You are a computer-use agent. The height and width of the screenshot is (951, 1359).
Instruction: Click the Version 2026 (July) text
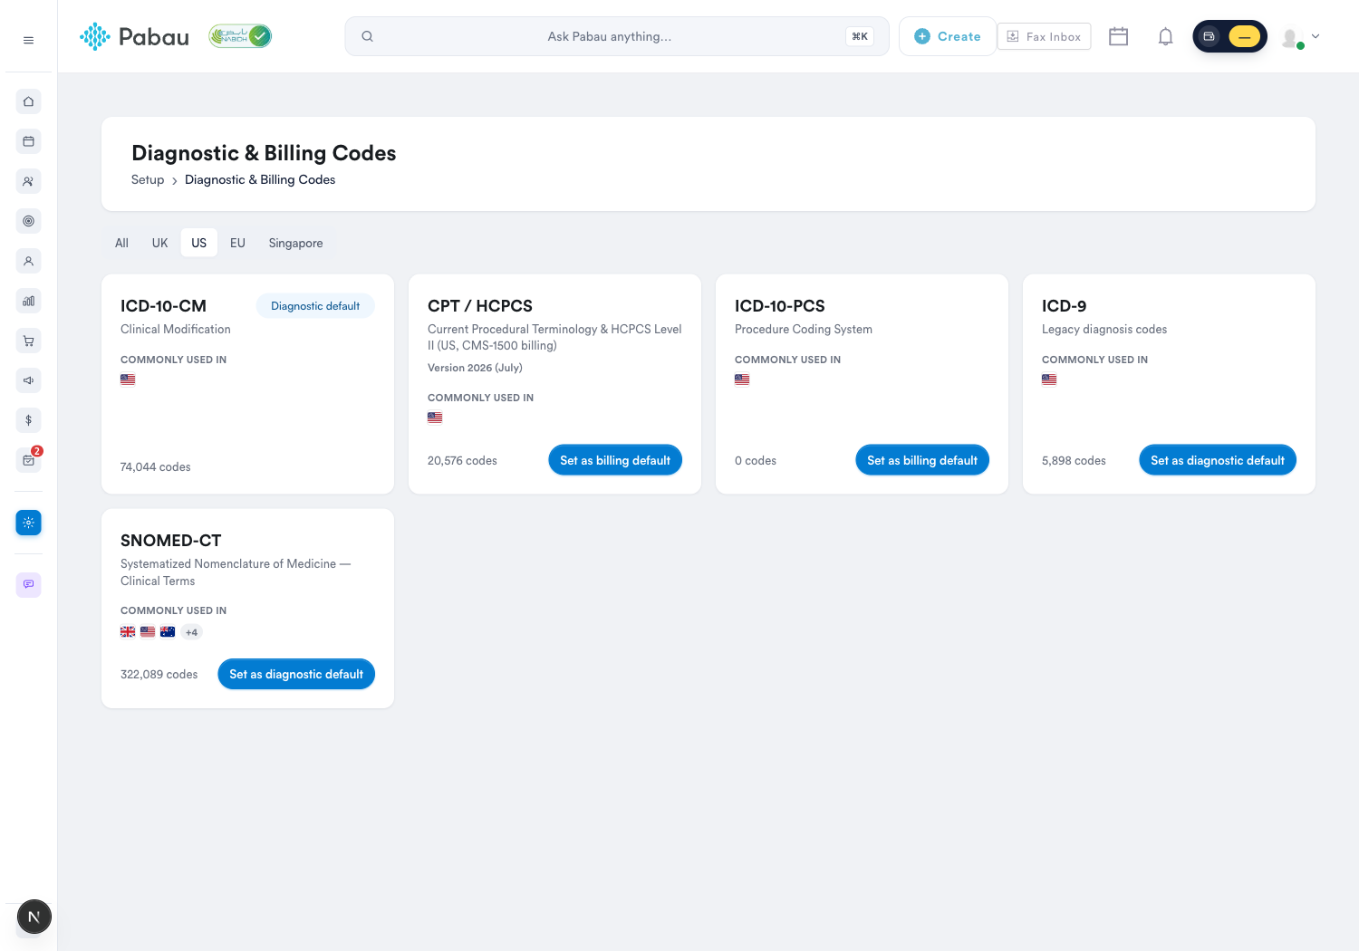pos(475,368)
